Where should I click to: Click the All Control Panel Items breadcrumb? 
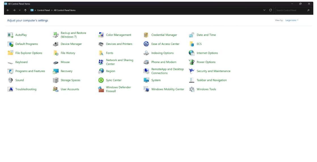pyautogui.click(x=65, y=10)
